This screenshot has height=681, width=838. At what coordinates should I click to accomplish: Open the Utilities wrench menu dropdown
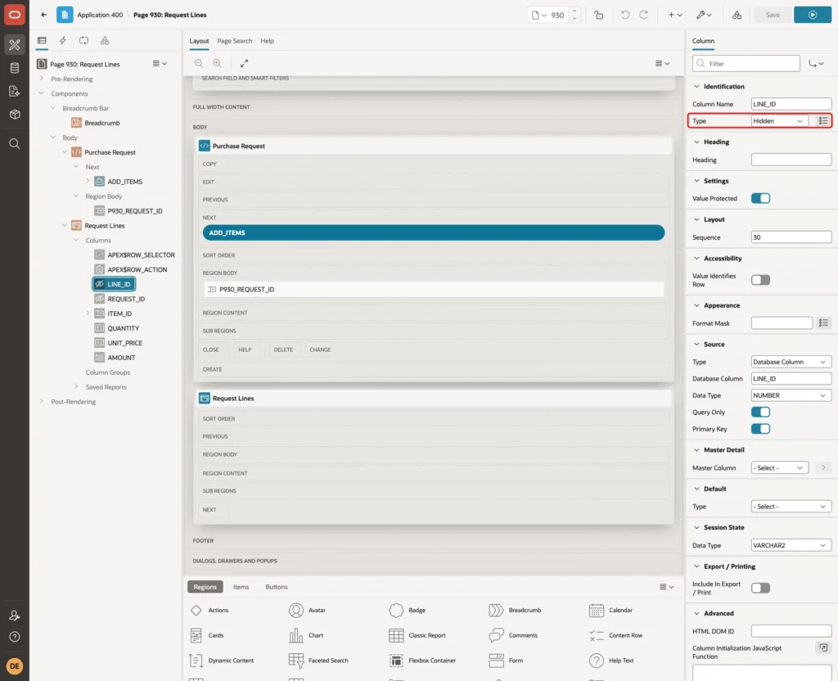click(x=704, y=15)
